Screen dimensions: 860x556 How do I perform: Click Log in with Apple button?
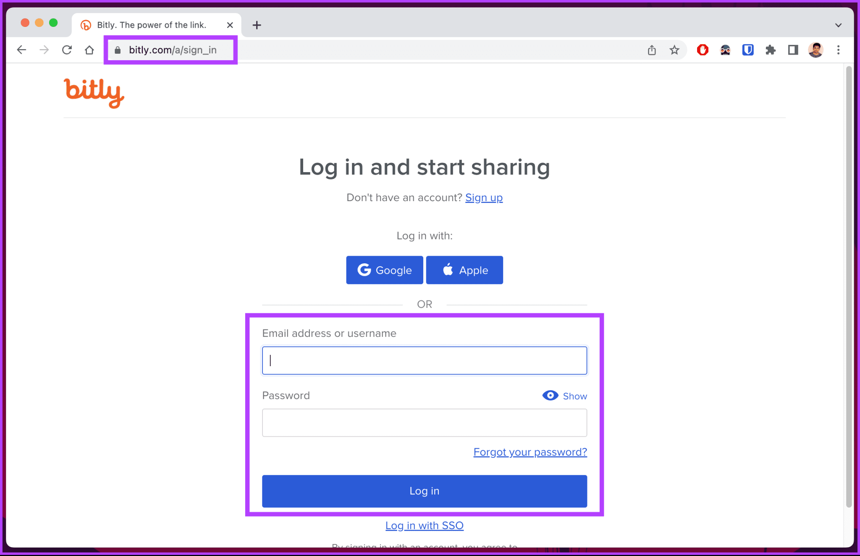coord(465,270)
